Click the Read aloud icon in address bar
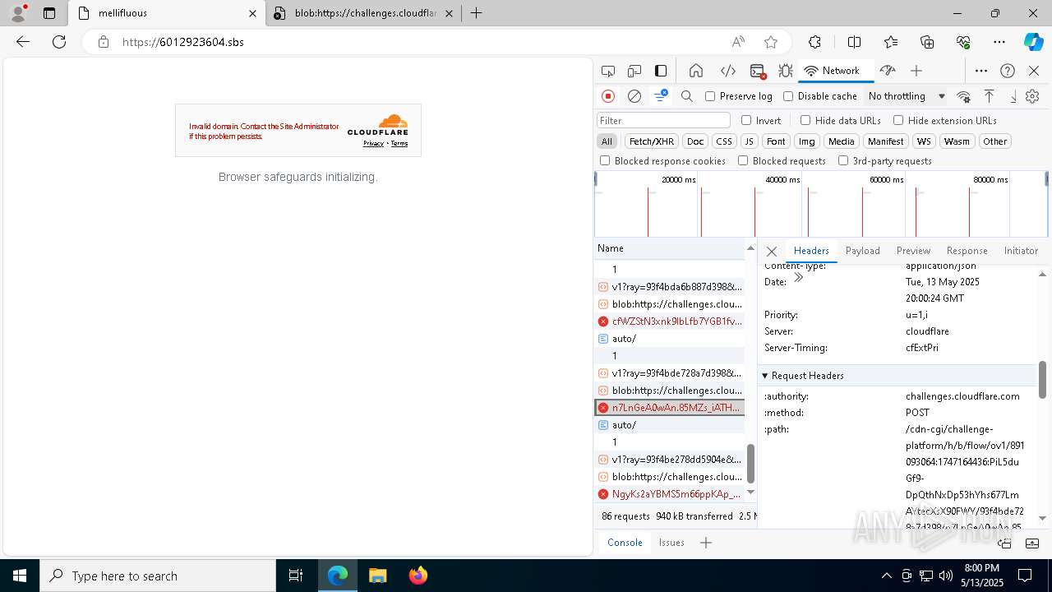This screenshot has height=592, width=1052. click(738, 42)
